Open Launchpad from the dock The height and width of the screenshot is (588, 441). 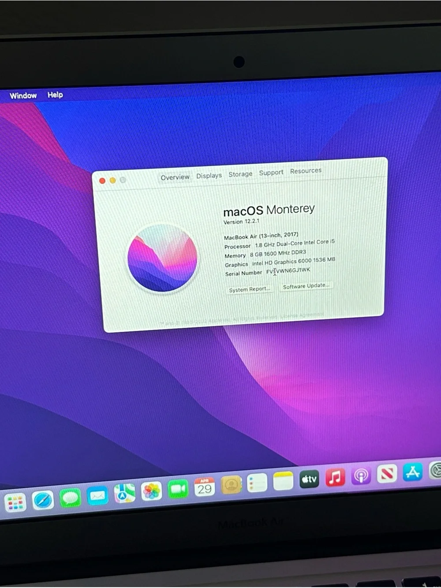[x=15, y=502]
